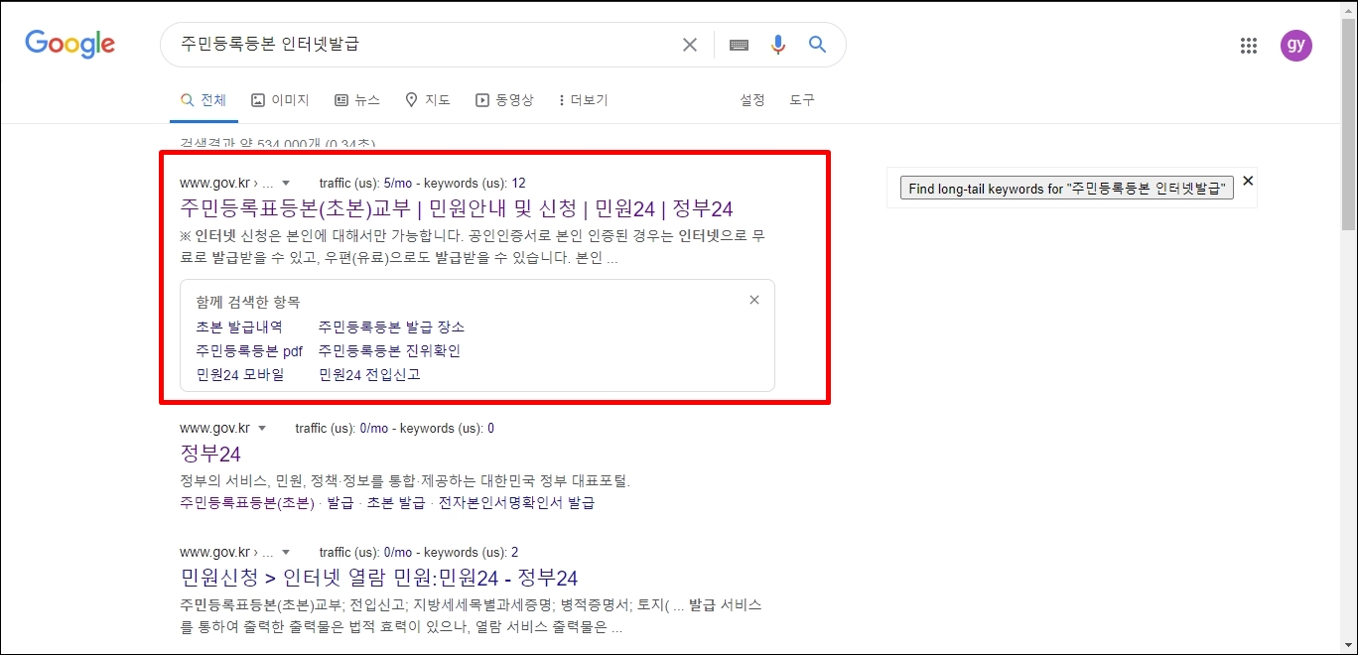The width and height of the screenshot is (1358, 655).
Task: Search related 주민등록등본 진위확인
Action: pos(389,350)
